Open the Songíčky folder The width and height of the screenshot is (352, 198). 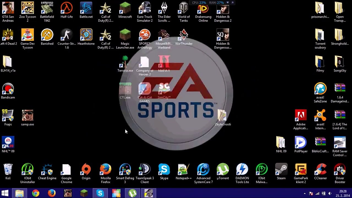tap(340, 64)
